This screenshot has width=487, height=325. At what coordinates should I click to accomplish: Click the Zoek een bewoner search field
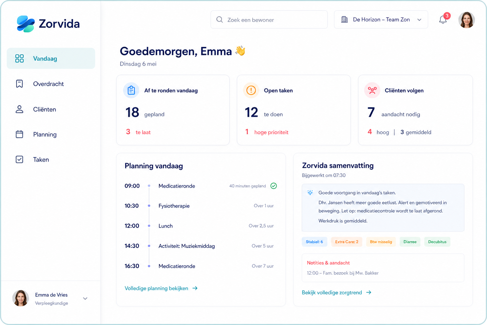[269, 20]
